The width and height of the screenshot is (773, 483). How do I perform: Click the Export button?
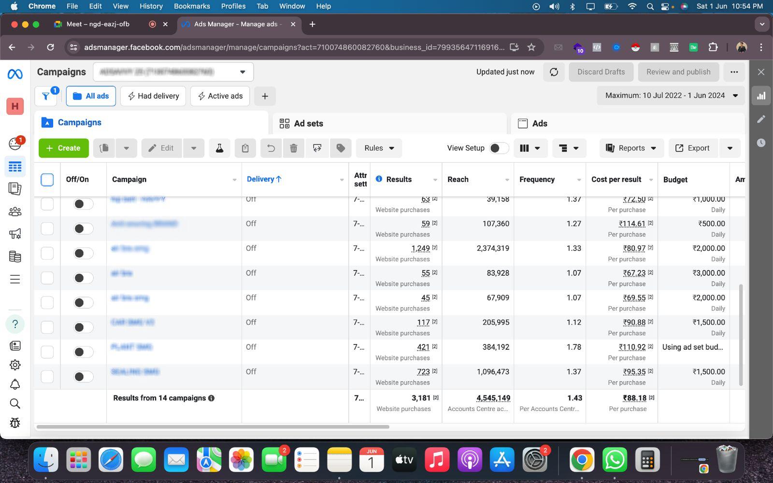click(693, 148)
